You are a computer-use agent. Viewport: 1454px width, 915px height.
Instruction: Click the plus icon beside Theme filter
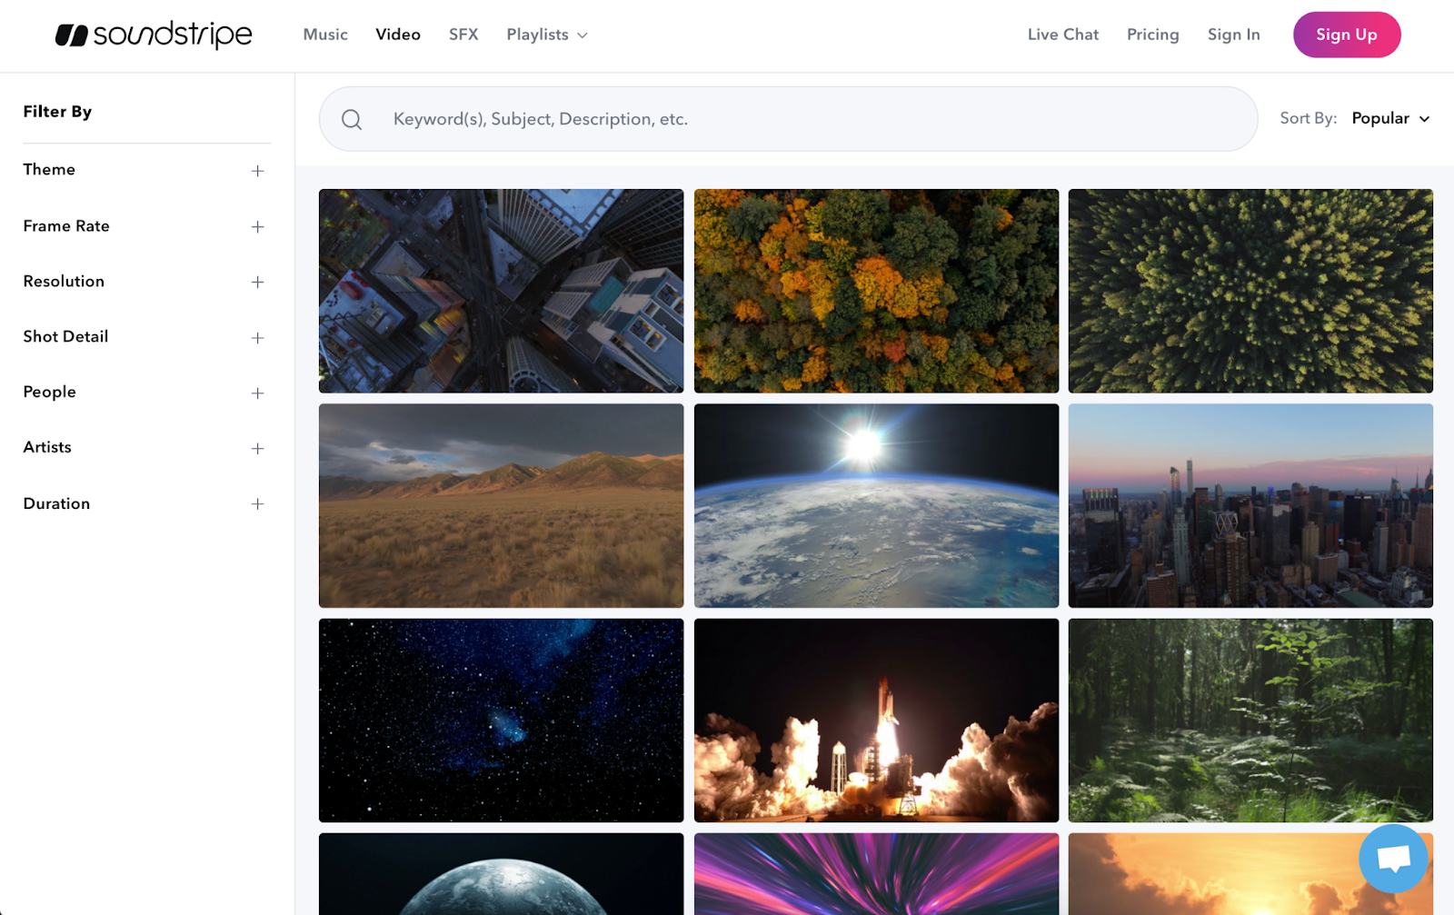[258, 171]
